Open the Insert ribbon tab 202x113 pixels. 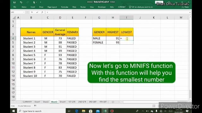[33, 7]
